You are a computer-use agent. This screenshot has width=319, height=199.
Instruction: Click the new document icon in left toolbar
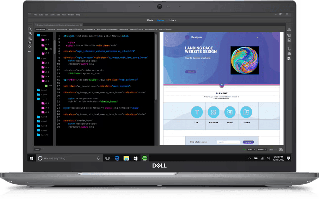coord(30,29)
